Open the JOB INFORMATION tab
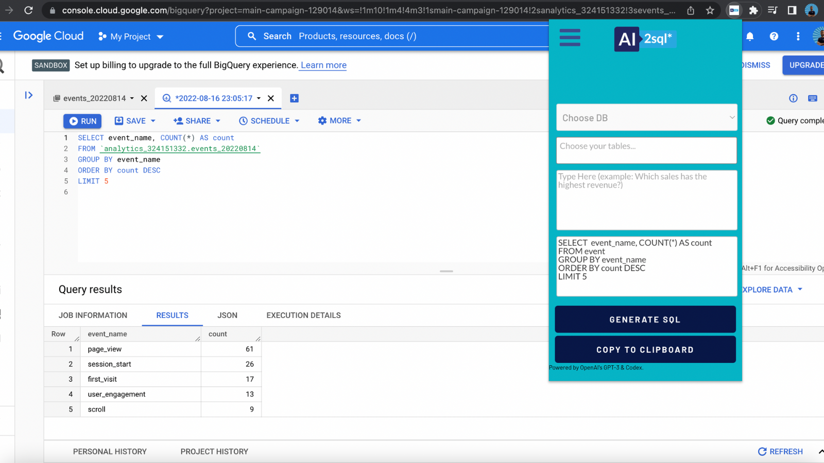Viewport: 824px width, 463px height. pos(93,315)
